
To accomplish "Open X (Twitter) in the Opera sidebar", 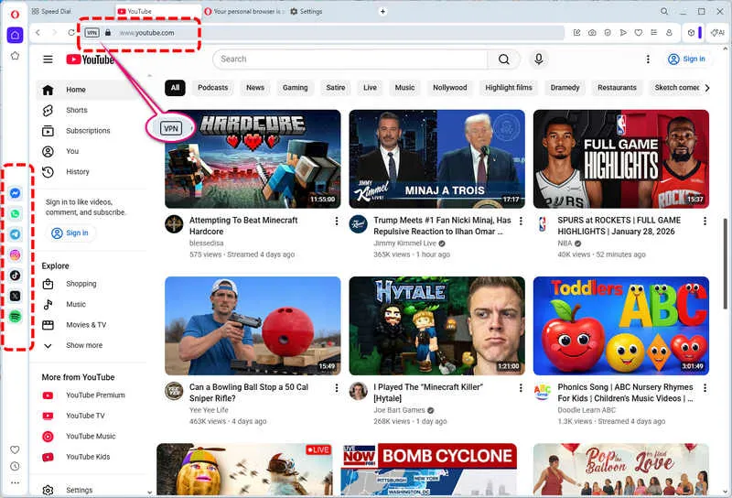I will click(x=15, y=296).
